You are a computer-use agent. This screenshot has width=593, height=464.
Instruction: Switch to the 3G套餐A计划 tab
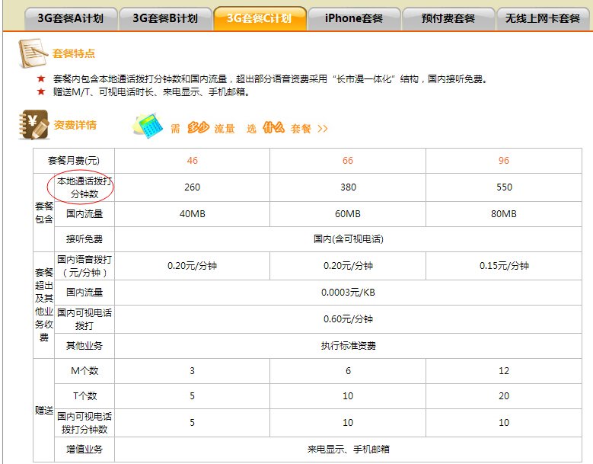click(70, 18)
